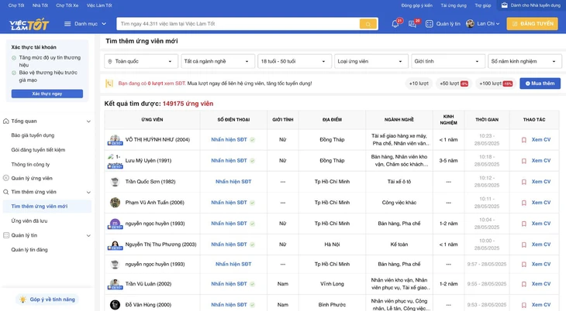566x311 pixels.
Task: Click avatar of Phạm Vũ Anh Tuấn
Action: click(115, 203)
